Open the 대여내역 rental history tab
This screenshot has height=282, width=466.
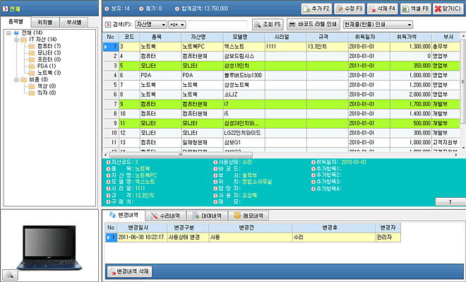(207, 216)
